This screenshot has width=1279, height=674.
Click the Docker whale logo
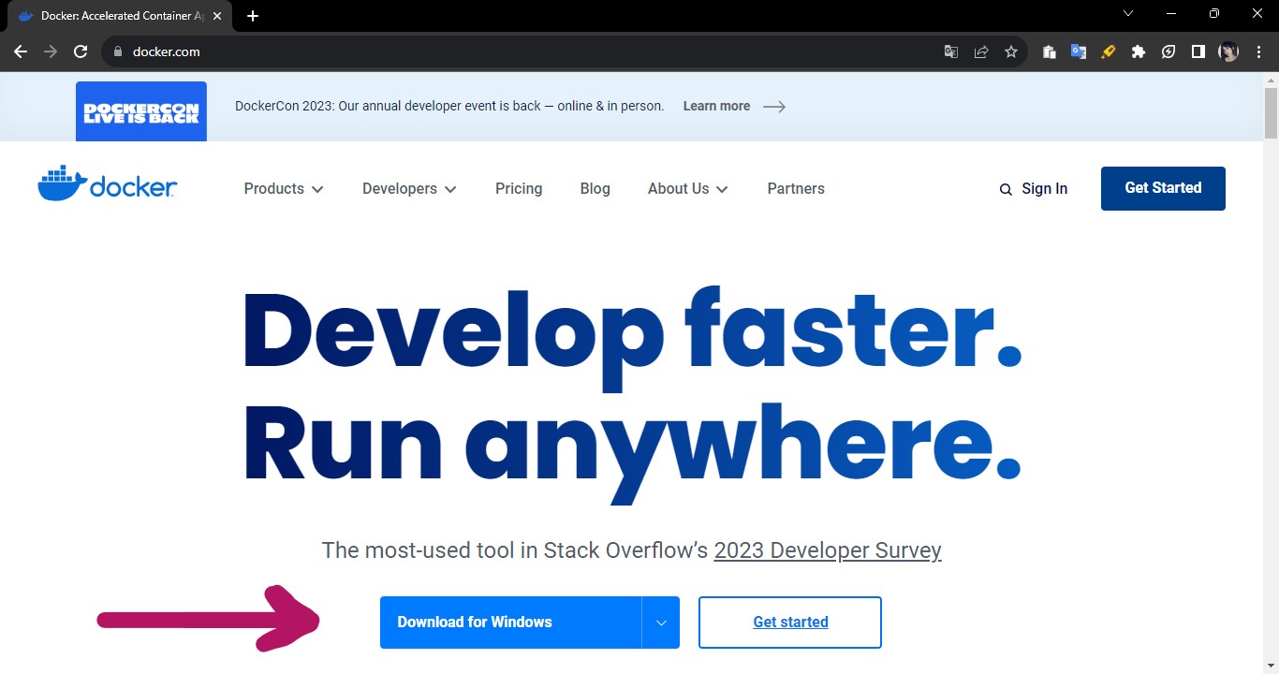pyautogui.click(x=108, y=183)
